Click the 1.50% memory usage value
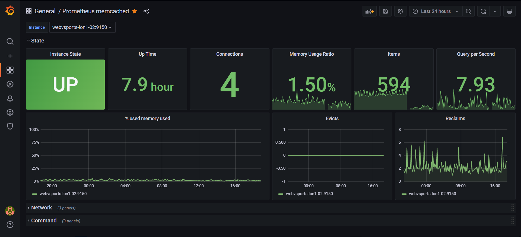521x237 pixels. pos(312,85)
